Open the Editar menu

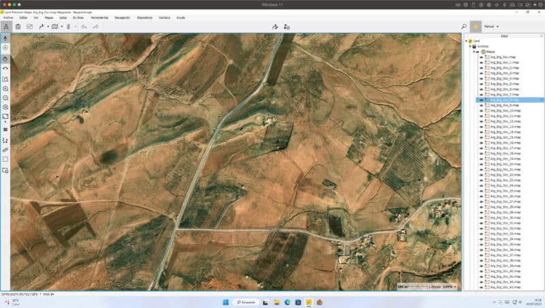(23, 18)
